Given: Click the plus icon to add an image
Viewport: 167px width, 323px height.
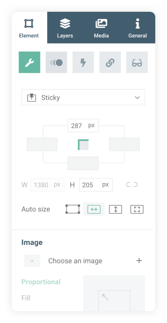Looking at the screenshot, I should tap(139, 261).
